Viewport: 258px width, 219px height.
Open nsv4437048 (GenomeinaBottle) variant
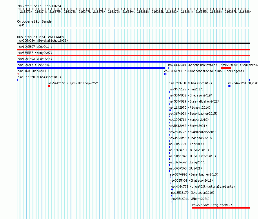[x=192, y=65]
